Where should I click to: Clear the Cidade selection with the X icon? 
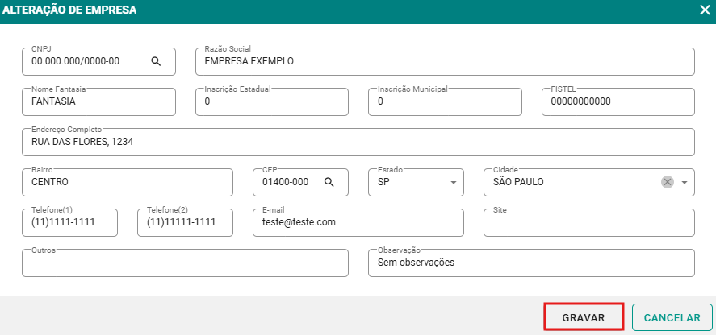[668, 182]
